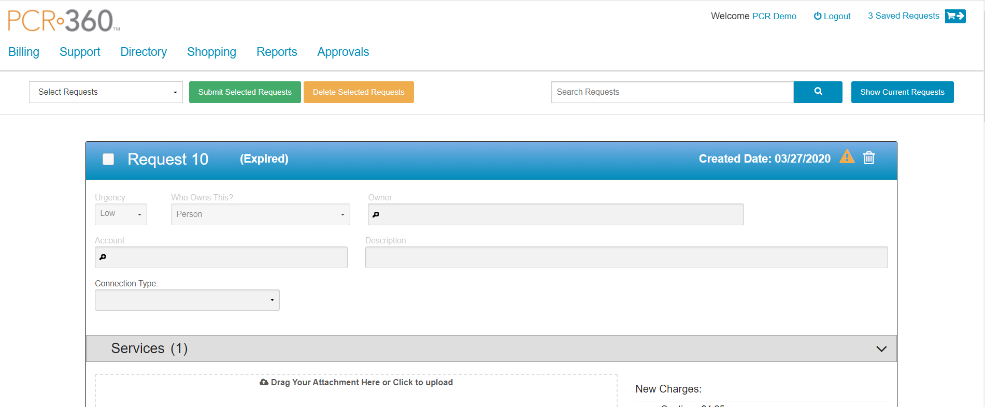This screenshot has width=985, height=407.
Task: Click the saved requests cart icon
Action: pyautogui.click(x=955, y=16)
